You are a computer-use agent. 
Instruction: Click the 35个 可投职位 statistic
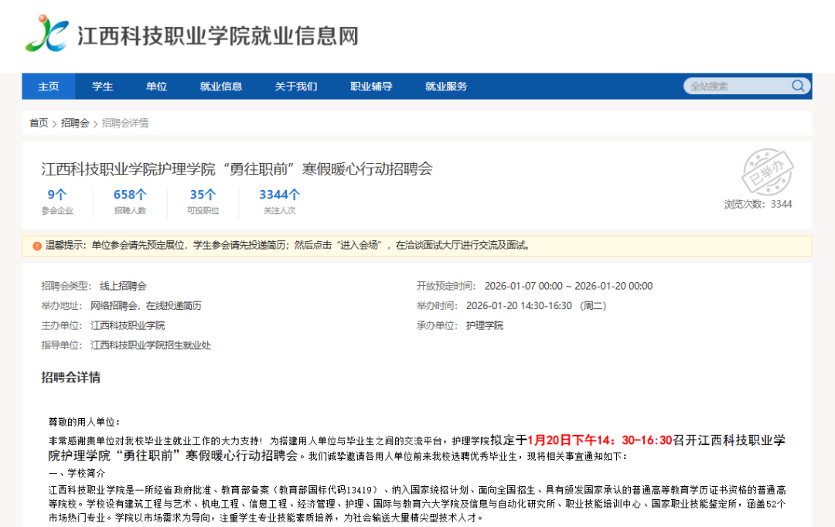[x=203, y=202]
